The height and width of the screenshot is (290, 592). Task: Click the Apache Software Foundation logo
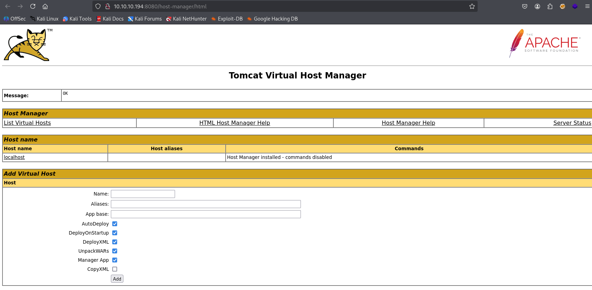[545, 44]
